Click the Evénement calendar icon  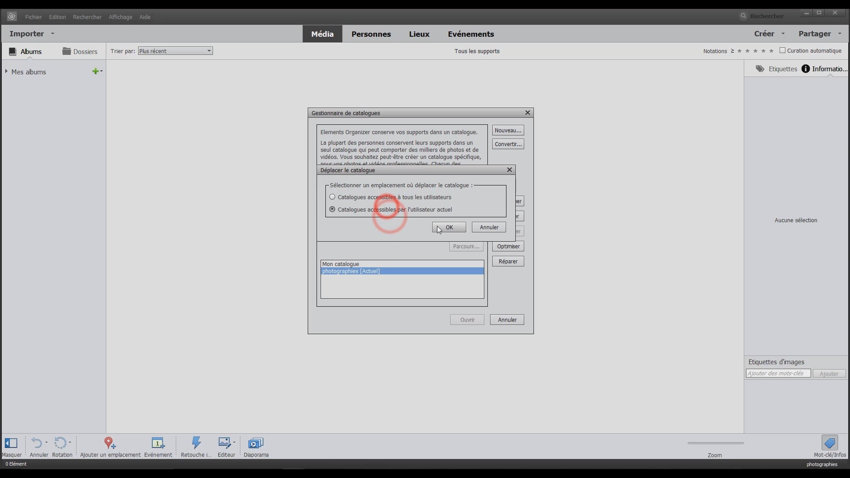click(x=158, y=443)
